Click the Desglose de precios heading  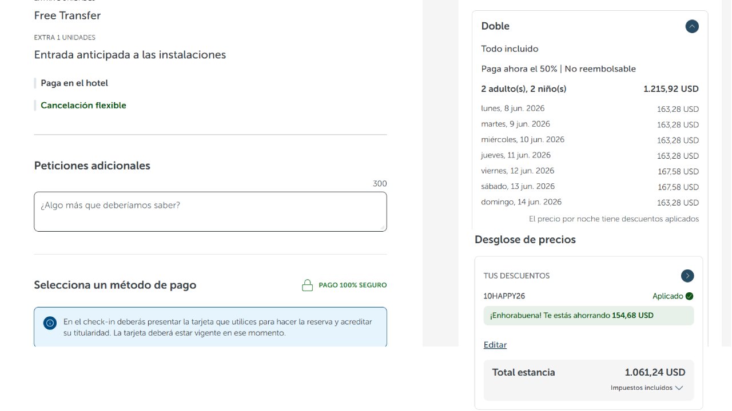525,239
